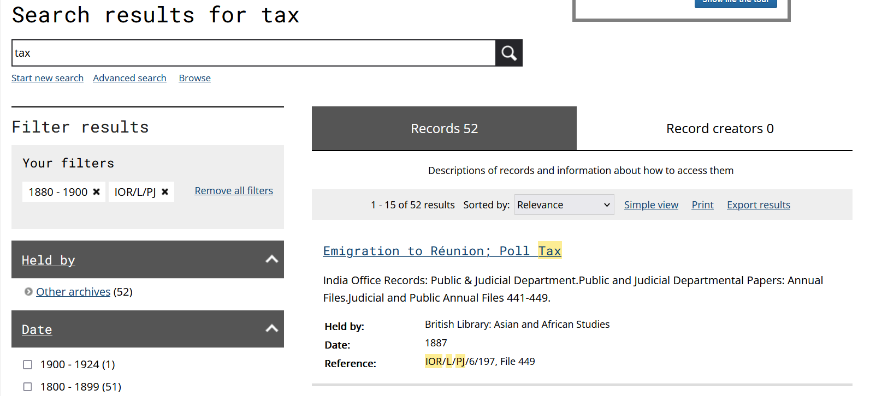Remove the IOR/L/PJ reference filter
Image resolution: width=870 pixels, height=396 pixels.
tap(165, 192)
